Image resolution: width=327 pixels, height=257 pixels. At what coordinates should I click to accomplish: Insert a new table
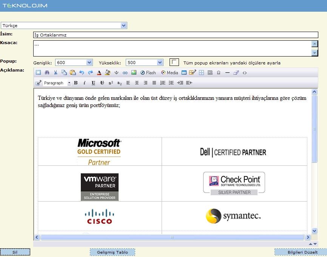coord(184,73)
